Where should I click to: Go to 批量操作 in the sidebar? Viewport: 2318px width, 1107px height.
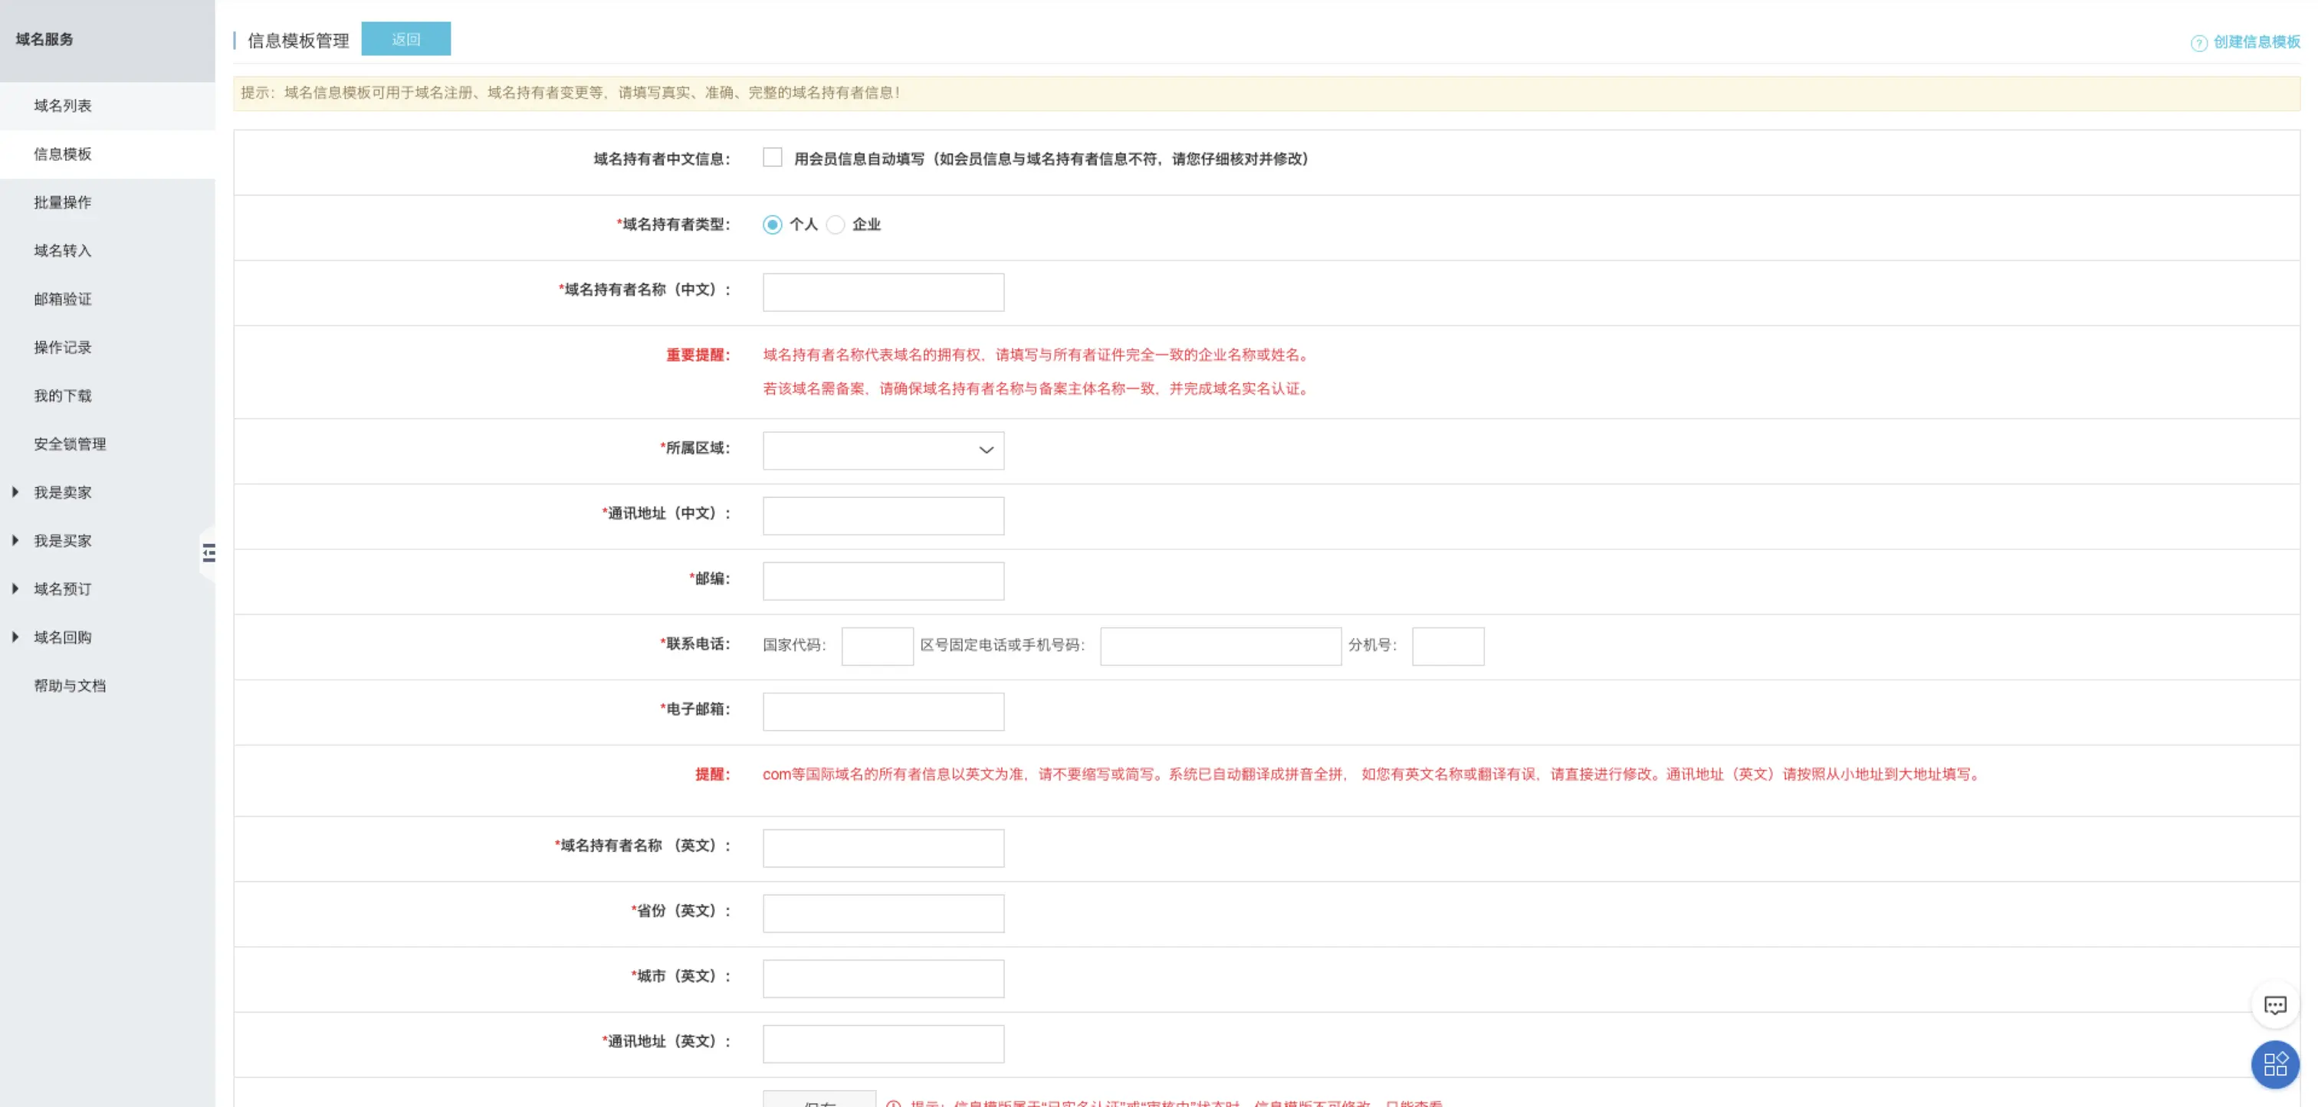tap(62, 202)
